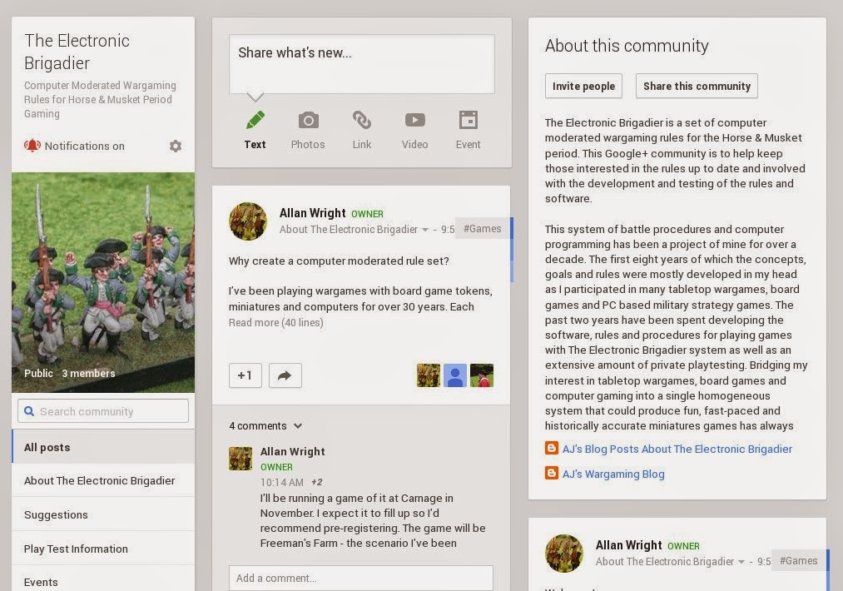Click #Games hashtag on second post

[798, 561]
